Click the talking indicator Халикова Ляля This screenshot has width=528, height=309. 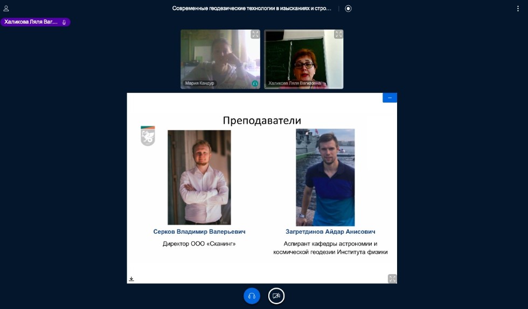[x=36, y=22]
